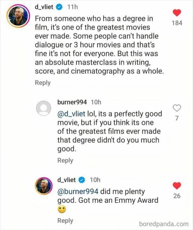Viewport: 193px width, 230px height.
Task: Like burner994's reply with the heart outline
Action: tap(177, 108)
